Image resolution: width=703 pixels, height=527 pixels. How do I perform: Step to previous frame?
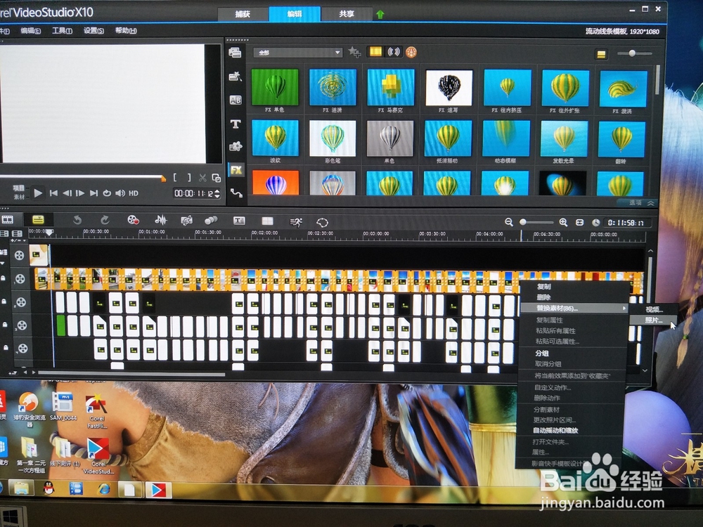coord(67,193)
